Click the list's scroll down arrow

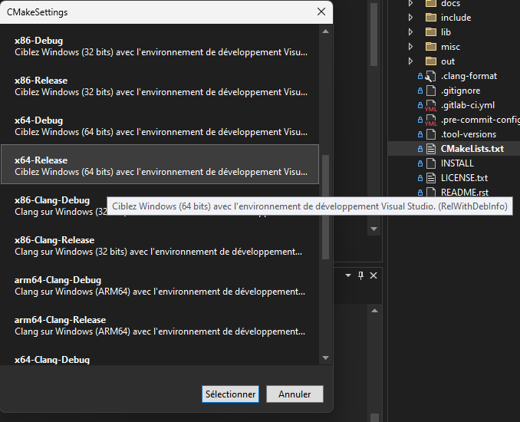tap(325, 358)
